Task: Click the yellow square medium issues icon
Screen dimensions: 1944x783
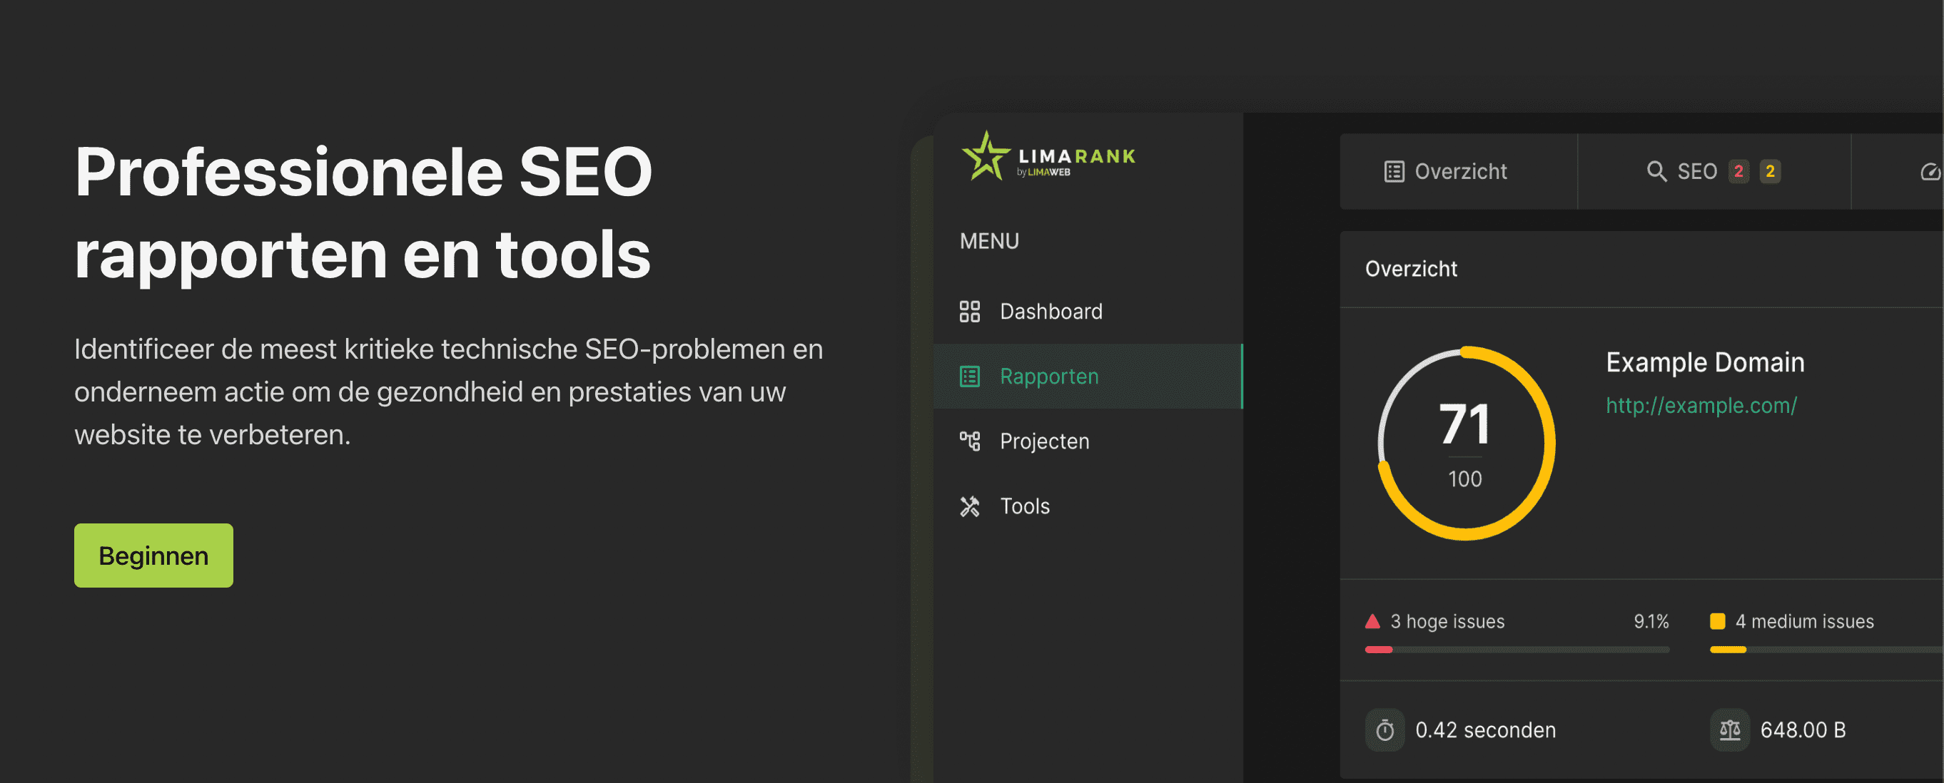Action: click(1718, 622)
